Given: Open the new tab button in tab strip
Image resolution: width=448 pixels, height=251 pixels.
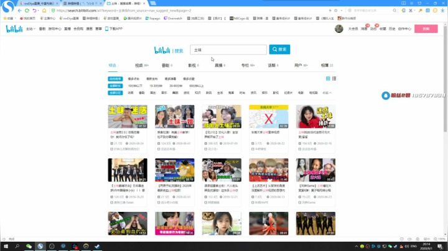Looking at the screenshot, I should pyautogui.click(x=153, y=3).
